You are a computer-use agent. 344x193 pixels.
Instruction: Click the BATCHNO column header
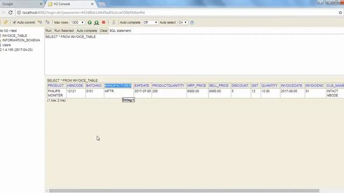coord(94,86)
